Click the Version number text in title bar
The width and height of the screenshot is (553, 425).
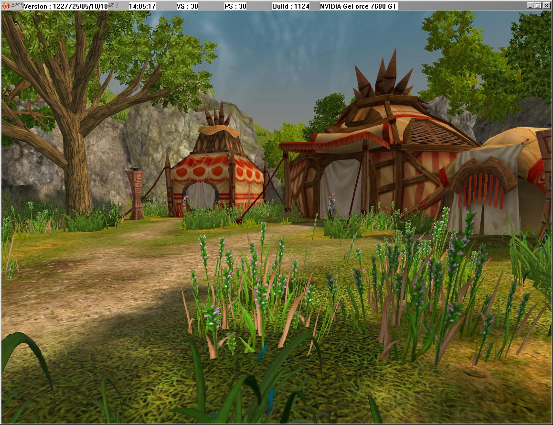point(66,6)
